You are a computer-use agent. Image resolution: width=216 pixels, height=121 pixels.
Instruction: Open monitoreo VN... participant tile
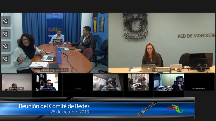point(199,82)
